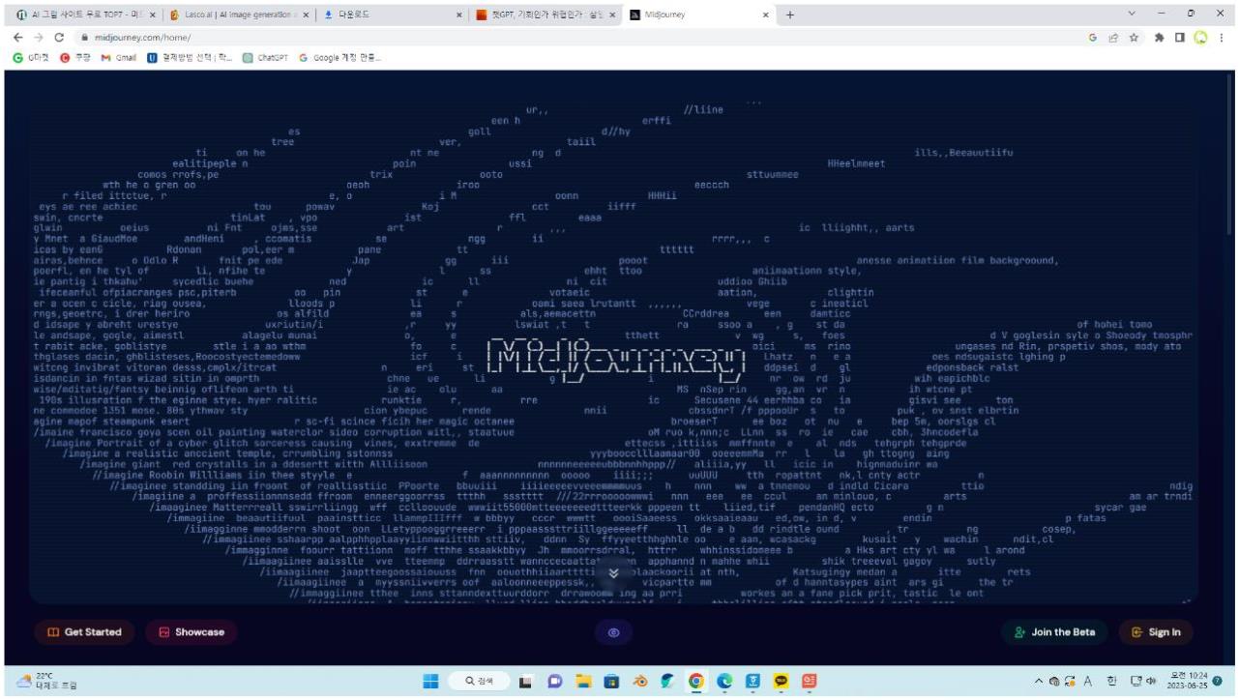Viewport: 1239px width, 700px height.
Task: Open the Chrome three-dot menu
Action: tap(1222, 38)
